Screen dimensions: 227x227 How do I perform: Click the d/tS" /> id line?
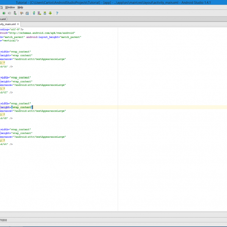(6, 118)
